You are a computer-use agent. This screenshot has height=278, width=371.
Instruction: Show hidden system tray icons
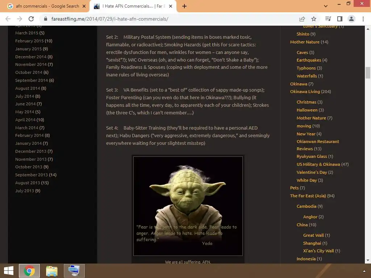364,271
